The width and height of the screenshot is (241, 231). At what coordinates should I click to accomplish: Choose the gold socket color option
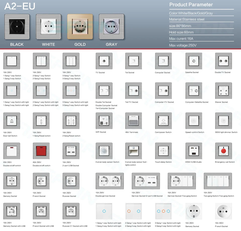pos(80,27)
